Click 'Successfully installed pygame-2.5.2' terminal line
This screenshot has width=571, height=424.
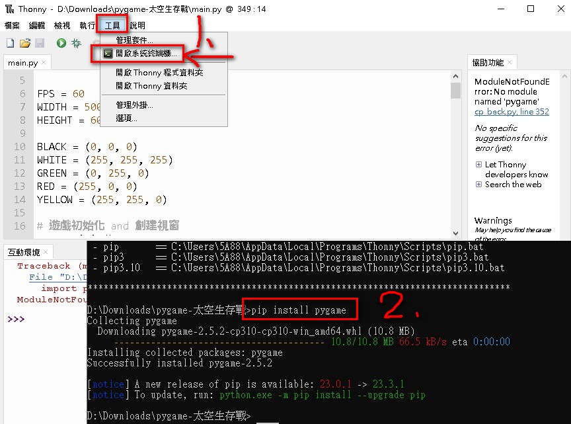pyautogui.click(x=180, y=363)
